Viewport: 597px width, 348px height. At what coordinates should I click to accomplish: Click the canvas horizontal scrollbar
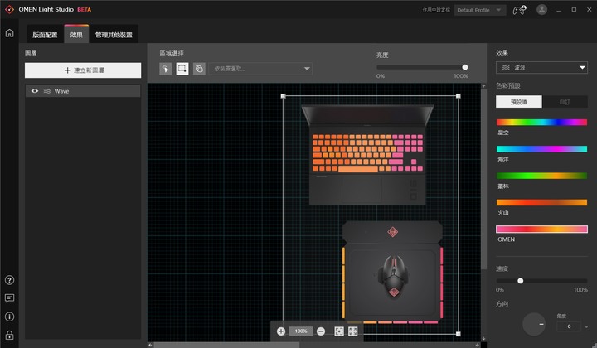pos(226,345)
